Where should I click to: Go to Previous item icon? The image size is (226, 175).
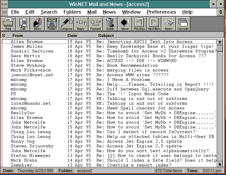[139, 24]
